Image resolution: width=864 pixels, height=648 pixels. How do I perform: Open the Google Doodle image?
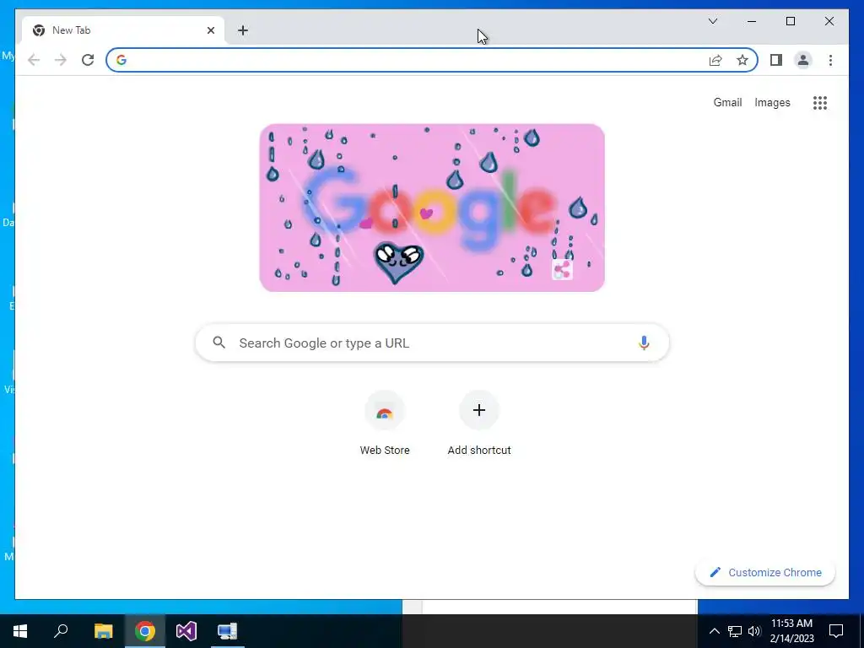coord(432,208)
